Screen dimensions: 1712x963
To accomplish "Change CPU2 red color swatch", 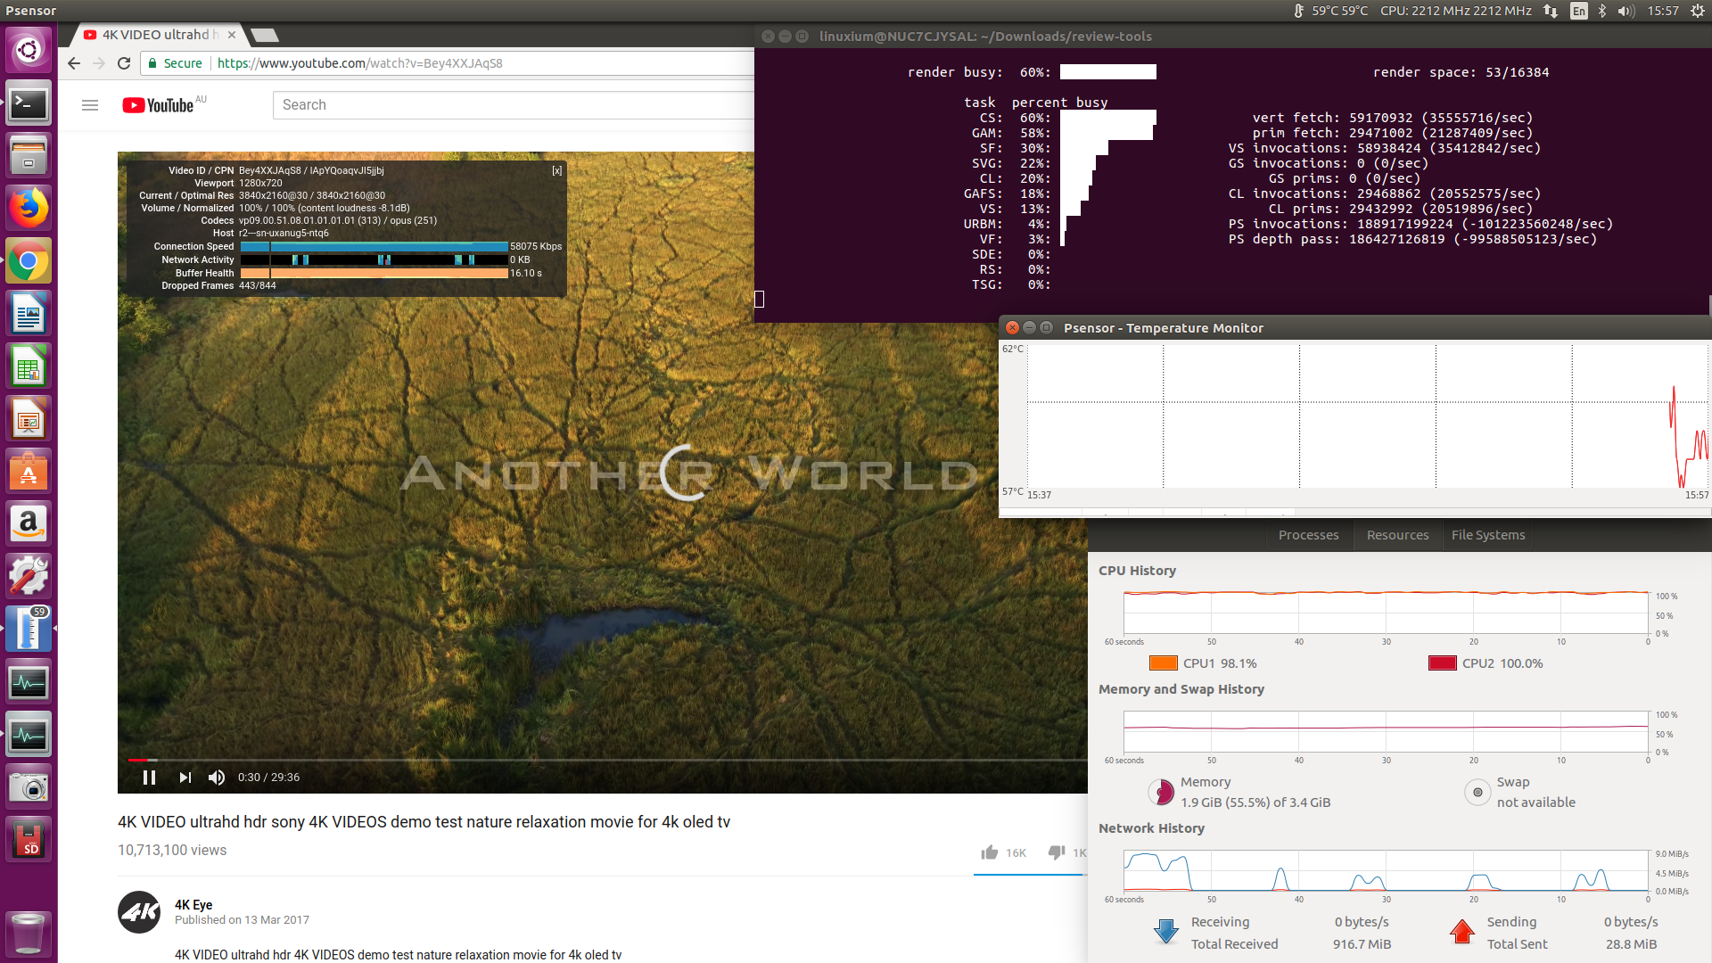I will (x=1443, y=663).
